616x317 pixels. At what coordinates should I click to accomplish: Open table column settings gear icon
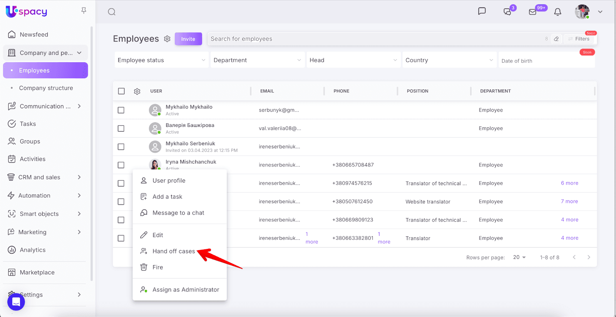(x=137, y=91)
